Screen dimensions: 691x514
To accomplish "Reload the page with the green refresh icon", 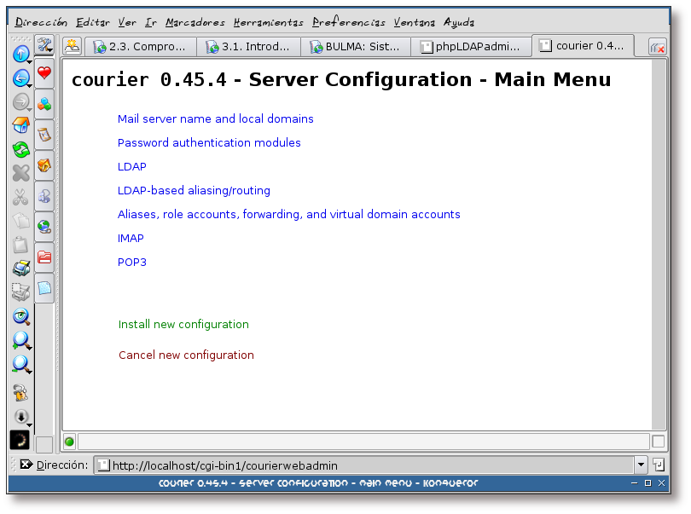I will pyautogui.click(x=20, y=150).
